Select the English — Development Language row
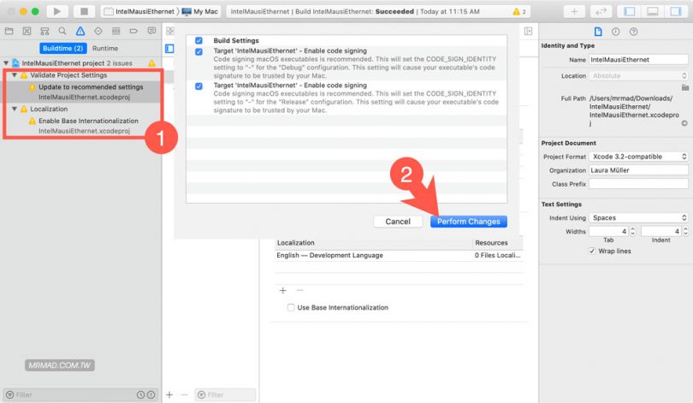Image resolution: width=693 pixels, height=403 pixels. [x=398, y=256]
